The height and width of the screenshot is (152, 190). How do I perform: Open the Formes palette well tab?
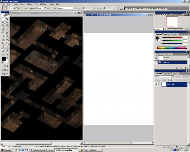coord(128,9)
